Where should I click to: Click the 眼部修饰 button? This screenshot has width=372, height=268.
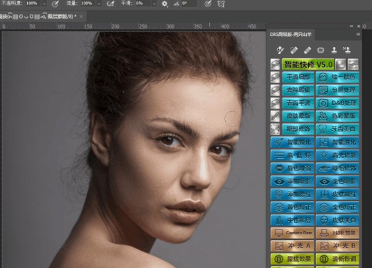coord(298,129)
